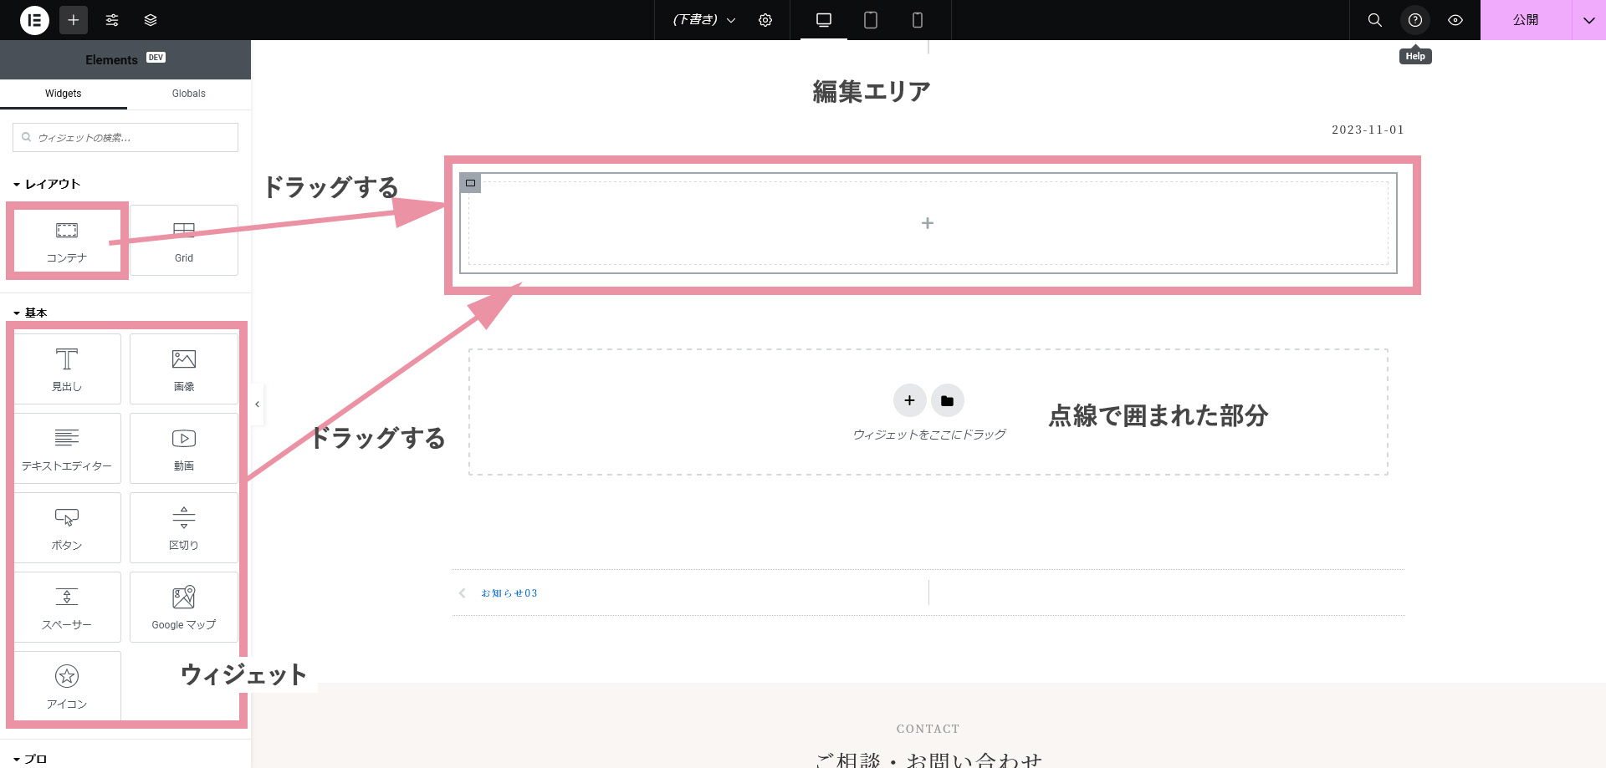Image resolution: width=1606 pixels, height=768 pixels.
Task: Click the CONTACT heading text
Action: click(928, 729)
